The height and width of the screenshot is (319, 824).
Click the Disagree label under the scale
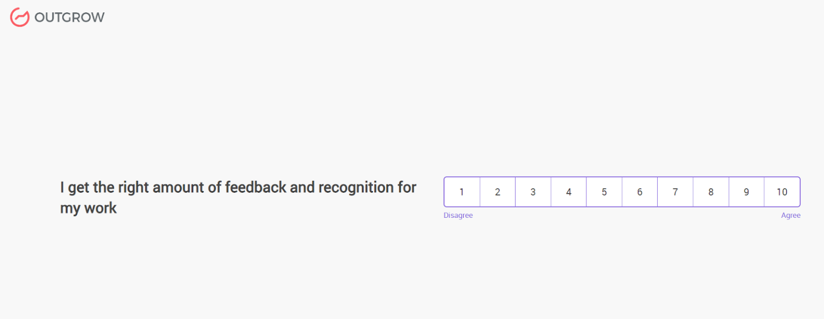click(458, 216)
